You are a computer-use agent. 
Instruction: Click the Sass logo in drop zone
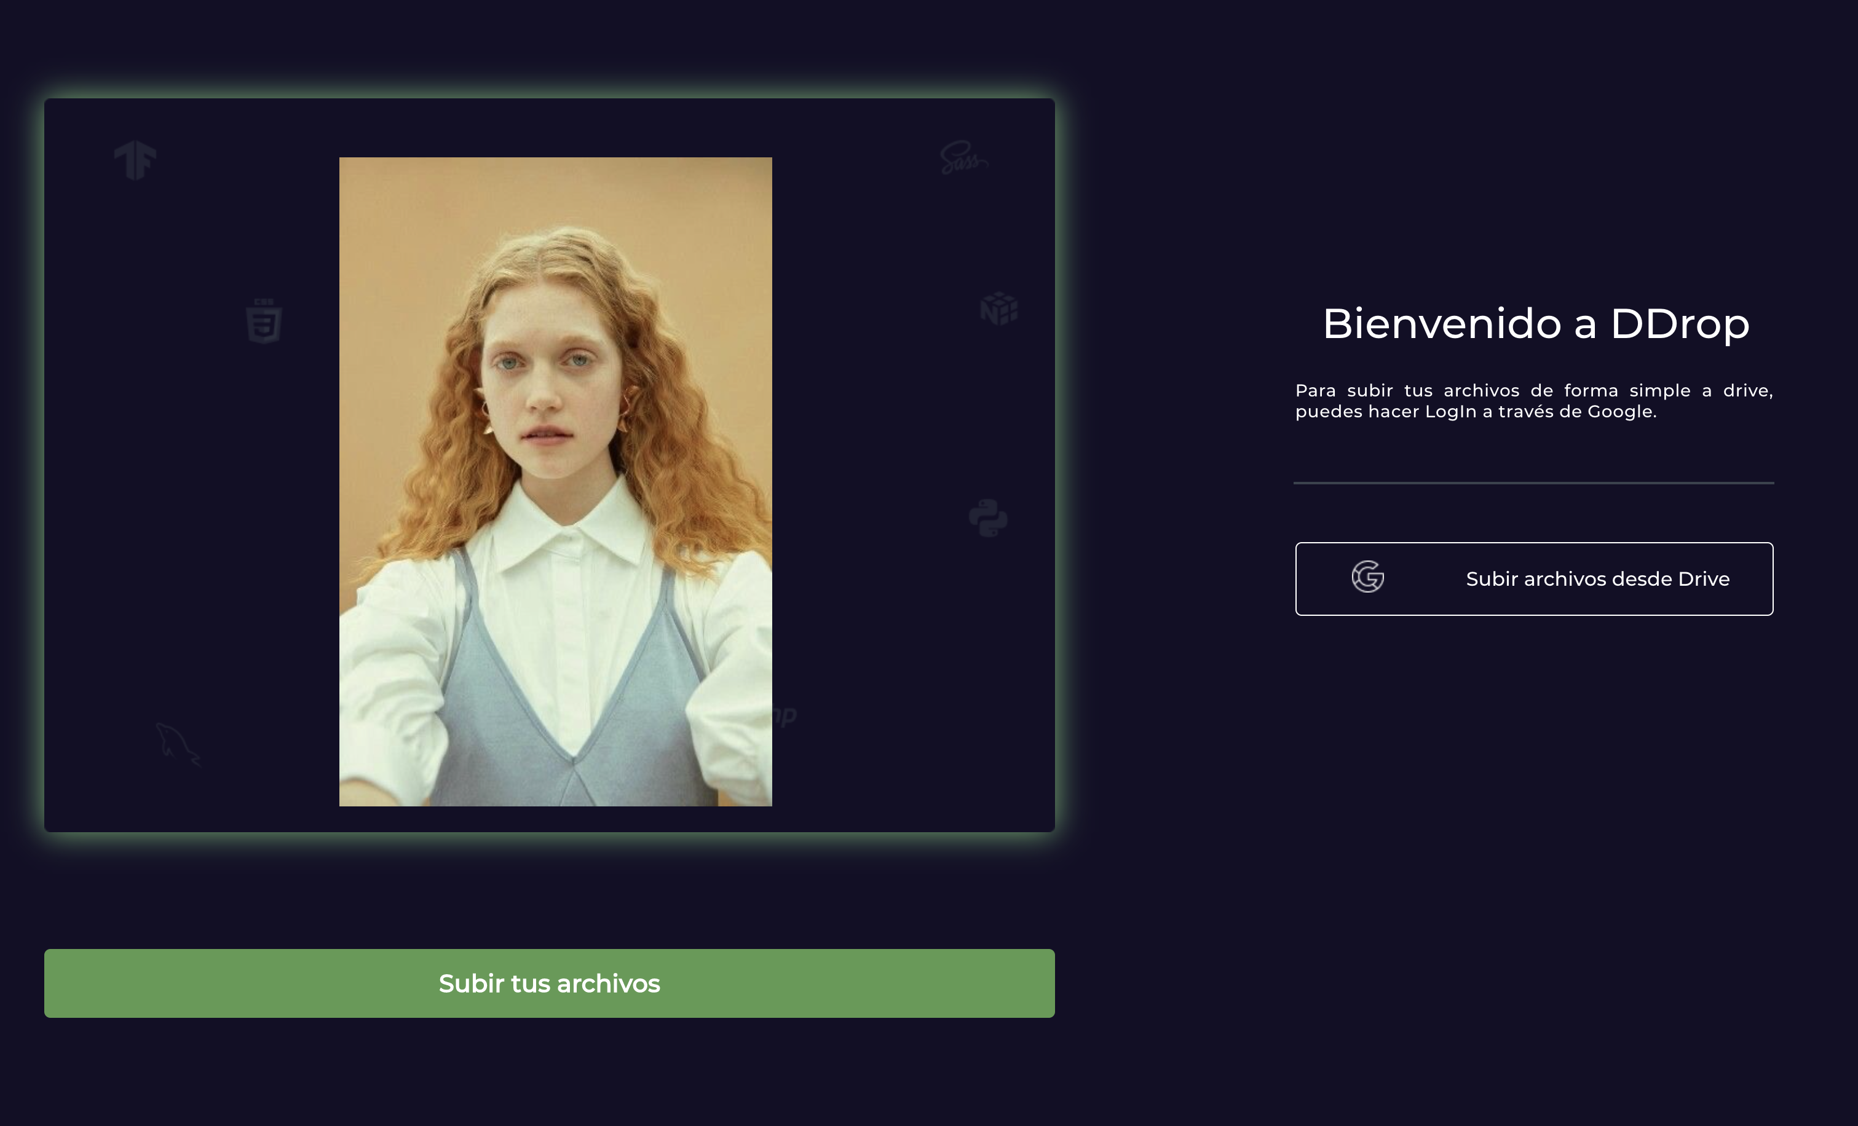pos(963,157)
